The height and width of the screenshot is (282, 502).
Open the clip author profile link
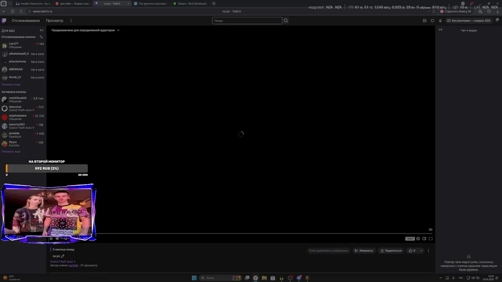[73, 266]
